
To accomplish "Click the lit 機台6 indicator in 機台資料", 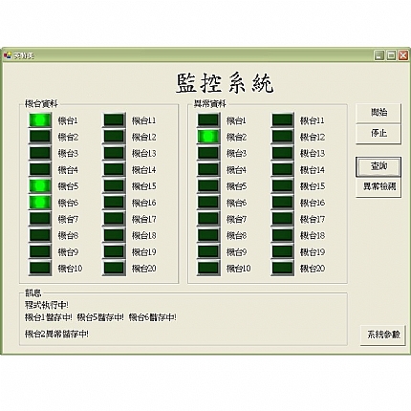I will (40, 203).
